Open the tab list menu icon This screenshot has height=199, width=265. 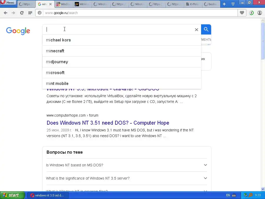point(233,4)
